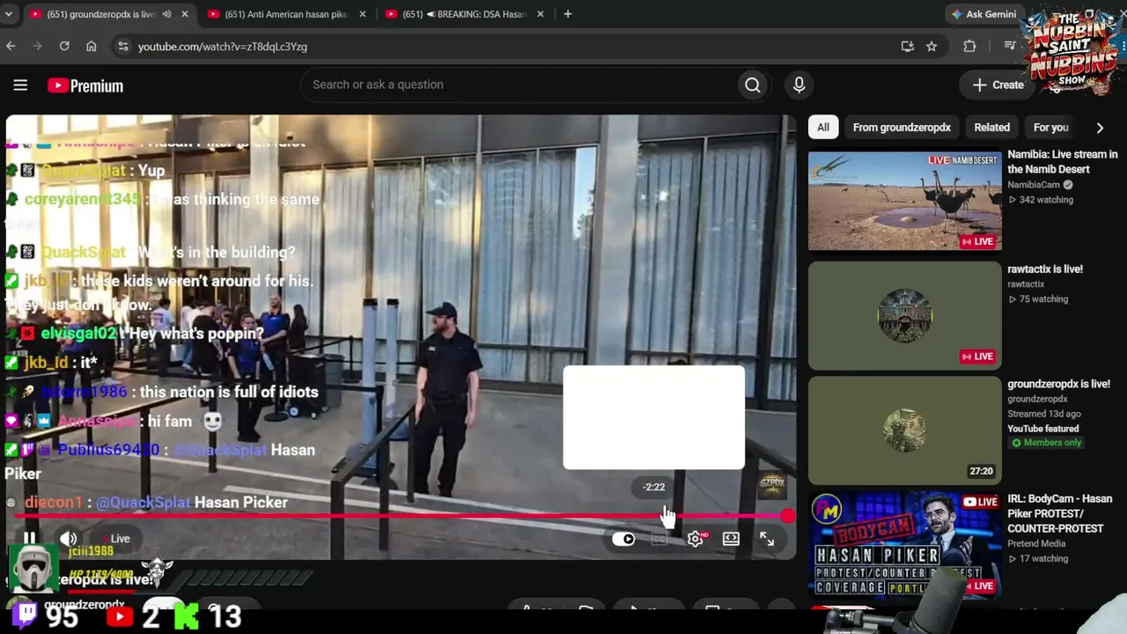Open Pretend Media channel link
Image resolution: width=1127 pixels, height=634 pixels.
tap(1037, 543)
